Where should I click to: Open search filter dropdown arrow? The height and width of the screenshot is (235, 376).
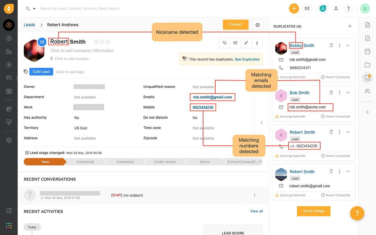(34, 9)
